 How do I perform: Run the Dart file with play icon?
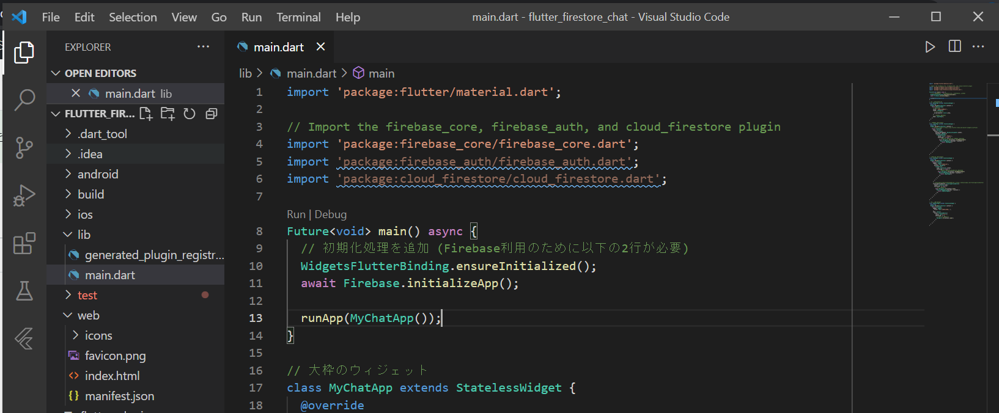930,46
